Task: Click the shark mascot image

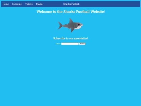Action: click(x=70, y=25)
